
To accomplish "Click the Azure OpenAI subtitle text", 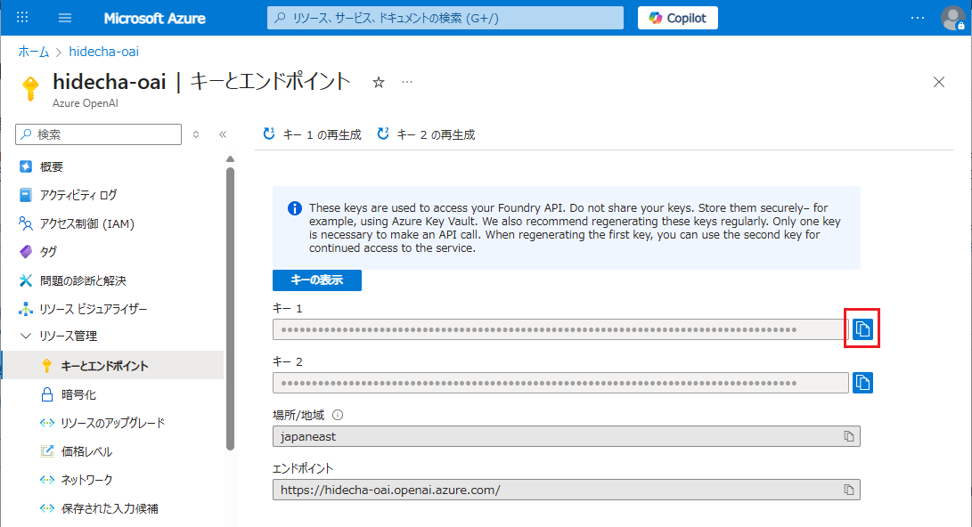I will point(85,103).
